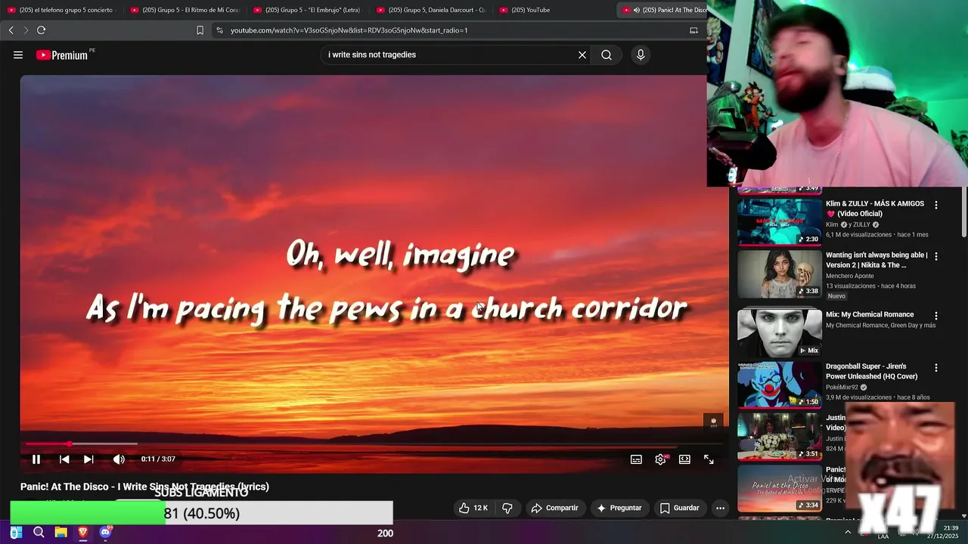
Task: Enter fullscreen mode
Action: click(709, 459)
